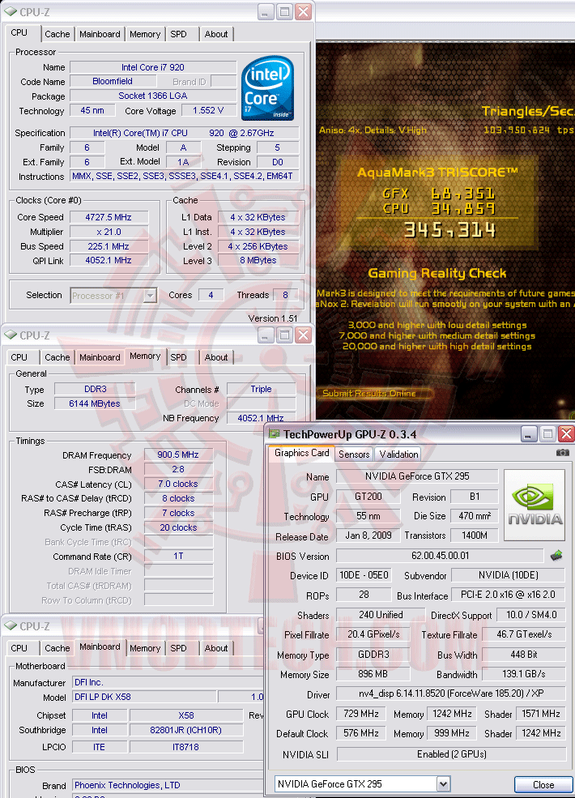Click the Southbridge value 82801JR (ICH10R)

pos(185,730)
